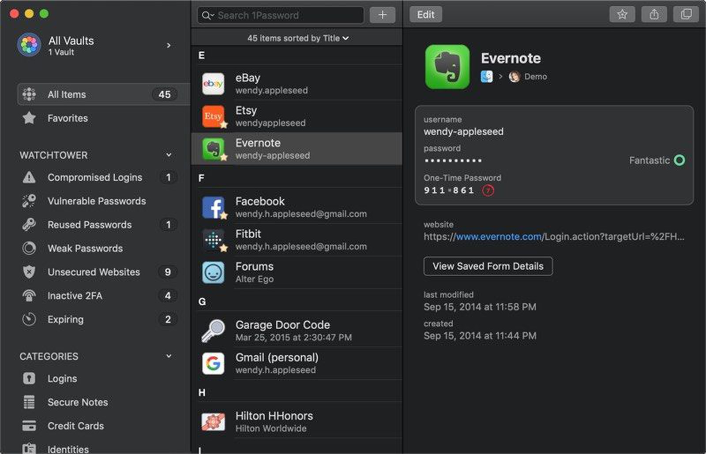Click the Demo vault label under Evernote title
The image size is (706, 454).
[535, 77]
